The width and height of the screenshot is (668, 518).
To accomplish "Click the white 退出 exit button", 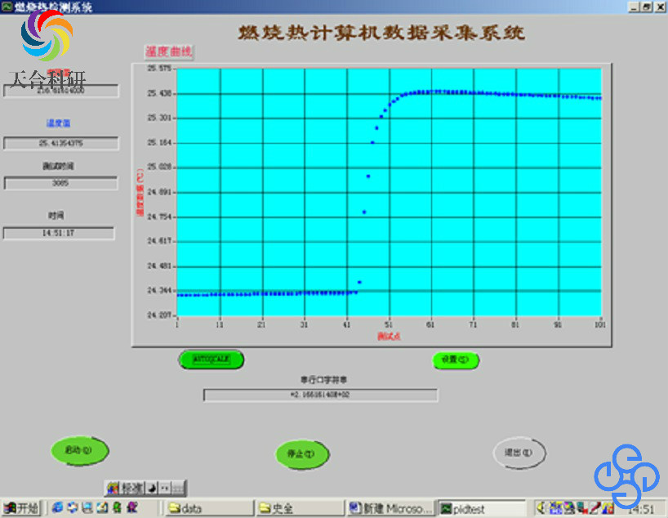I will coord(519,452).
